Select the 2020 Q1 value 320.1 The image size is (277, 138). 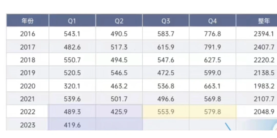(x=72, y=86)
